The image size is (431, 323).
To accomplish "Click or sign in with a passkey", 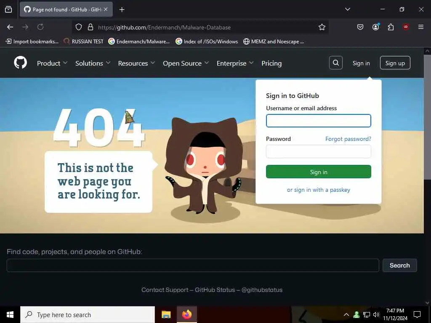I will [318, 190].
